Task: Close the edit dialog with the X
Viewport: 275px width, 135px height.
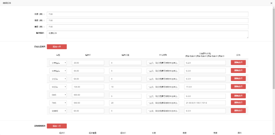Action: 272,3
